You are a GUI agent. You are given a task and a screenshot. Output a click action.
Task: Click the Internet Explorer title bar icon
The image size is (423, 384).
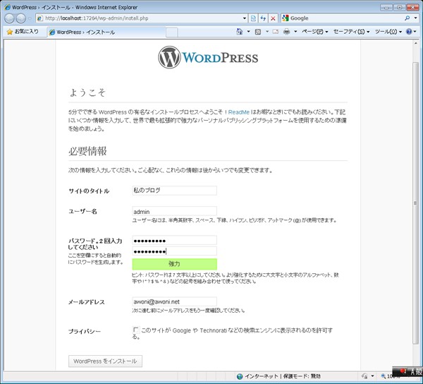coord(7,7)
